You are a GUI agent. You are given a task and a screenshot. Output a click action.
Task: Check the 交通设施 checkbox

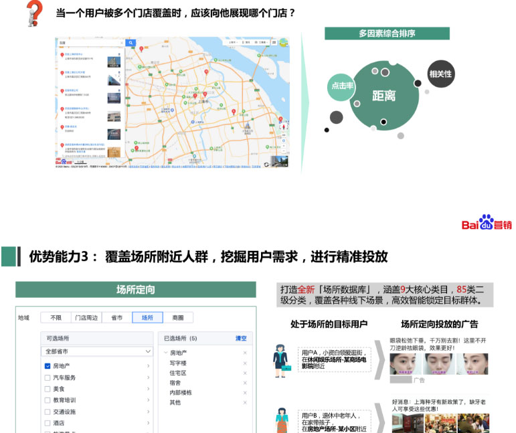tap(48, 412)
